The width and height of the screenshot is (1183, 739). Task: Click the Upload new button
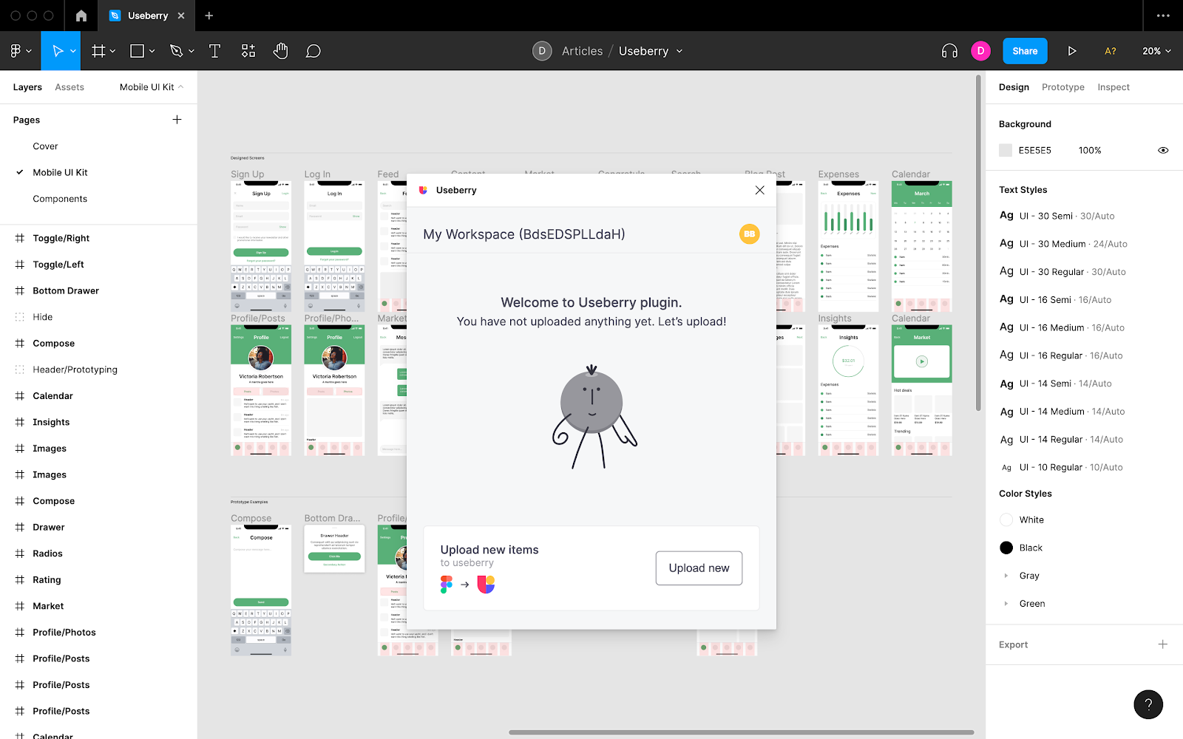tap(699, 568)
